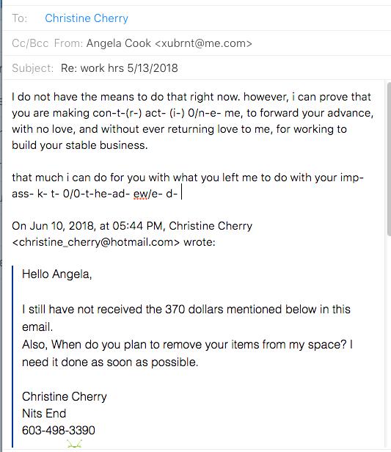
Task: Click into the Subject field text
Action: pos(120,68)
